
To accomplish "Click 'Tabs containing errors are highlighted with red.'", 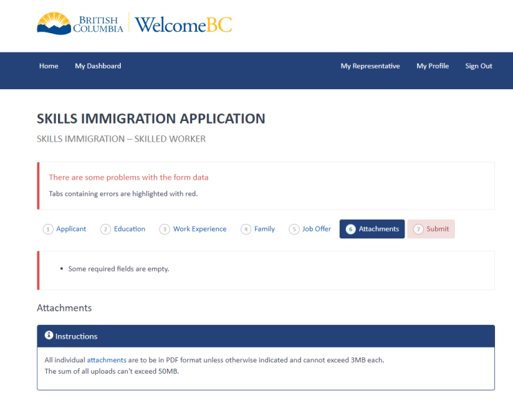I will [124, 193].
